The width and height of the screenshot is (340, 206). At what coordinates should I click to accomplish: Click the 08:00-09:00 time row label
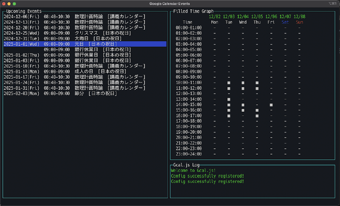(x=189, y=71)
